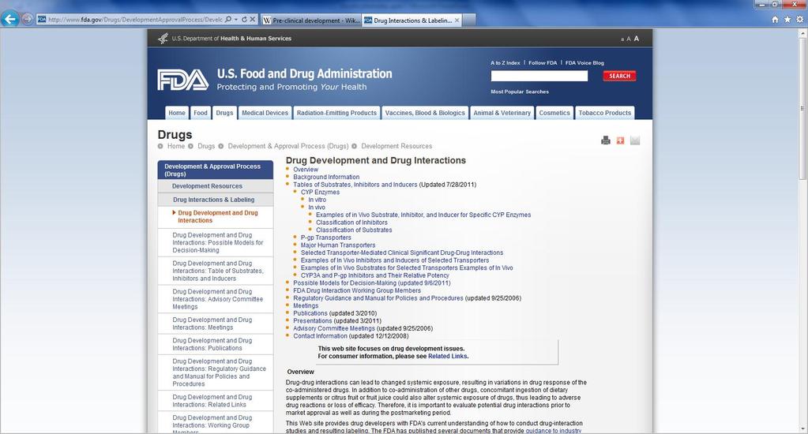The height and width of the screenshot is (434, 808).
Task: Click the Major Human Transporters link
Action: click(338, 245)
